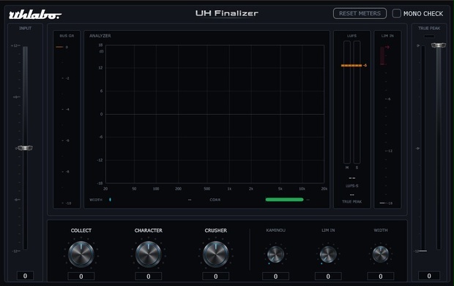
Task: Click the UH Finalizer title
Action: [227, 13]
